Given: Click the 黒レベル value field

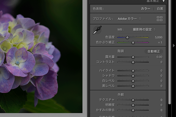Looking at the screenshot, I should click(x=161, y=86).
